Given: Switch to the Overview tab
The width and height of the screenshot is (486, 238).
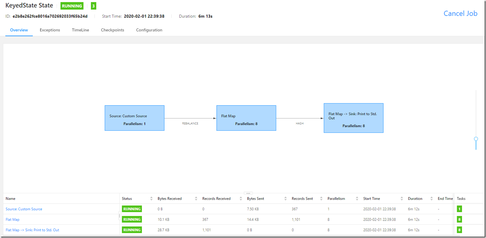Looking at the screenshot, I should tap(19, 30).
